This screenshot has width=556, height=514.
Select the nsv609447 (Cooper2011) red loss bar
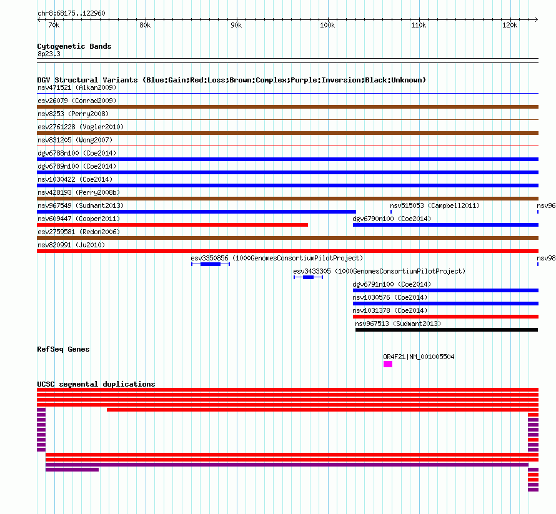click(172, 225)
